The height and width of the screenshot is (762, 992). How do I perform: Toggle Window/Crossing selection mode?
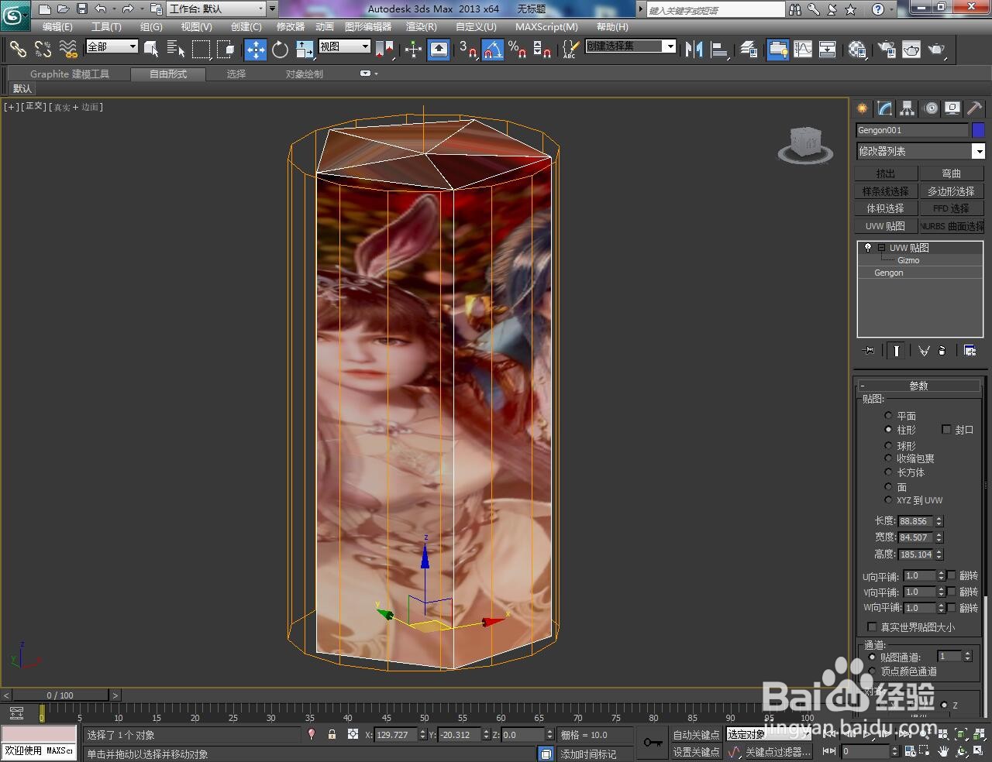pyautogui.click(x=226, y=50)
